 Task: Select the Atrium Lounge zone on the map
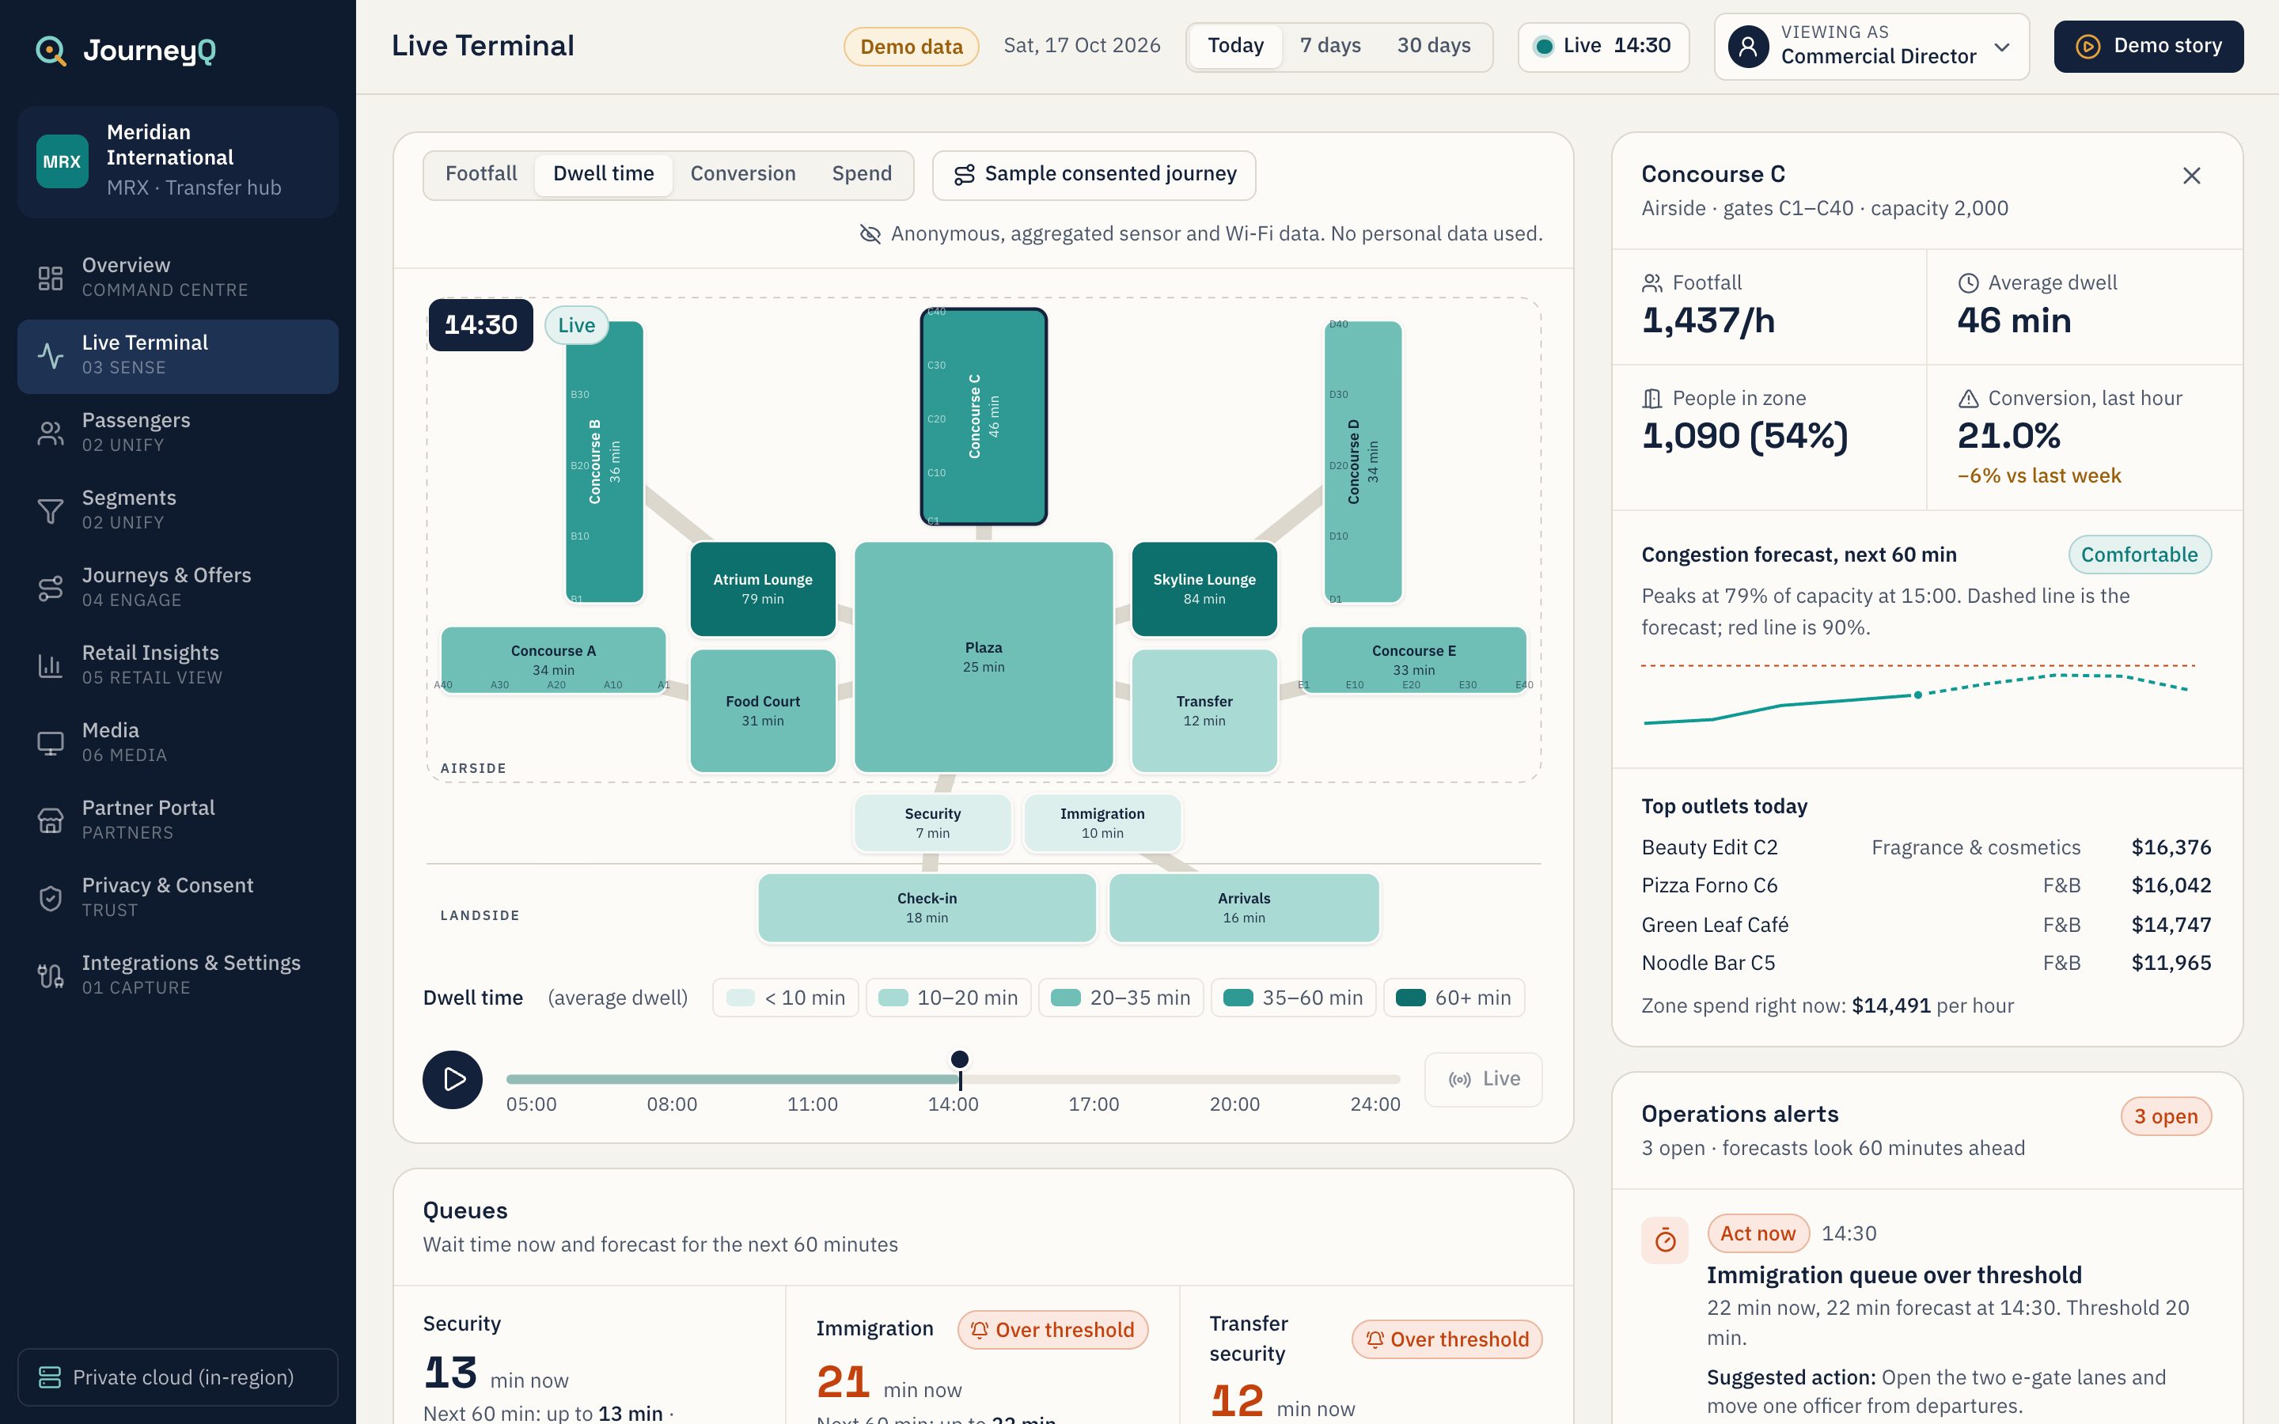coord(763,589)
